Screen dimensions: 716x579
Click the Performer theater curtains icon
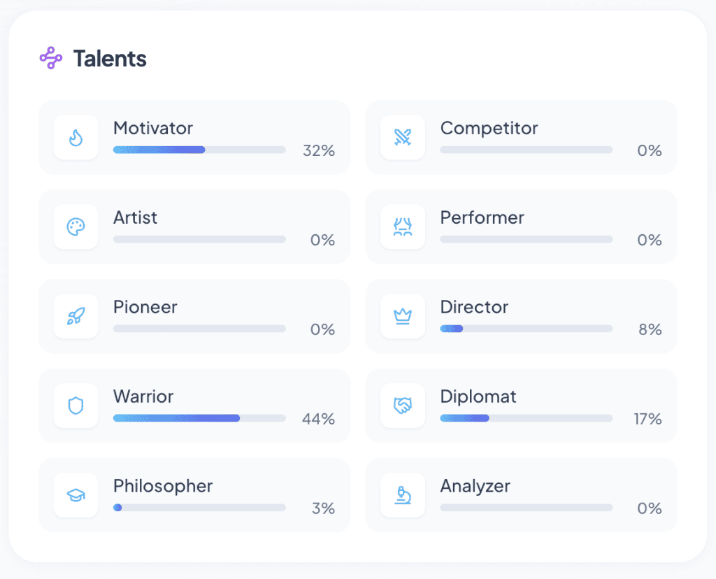(403, 227)
